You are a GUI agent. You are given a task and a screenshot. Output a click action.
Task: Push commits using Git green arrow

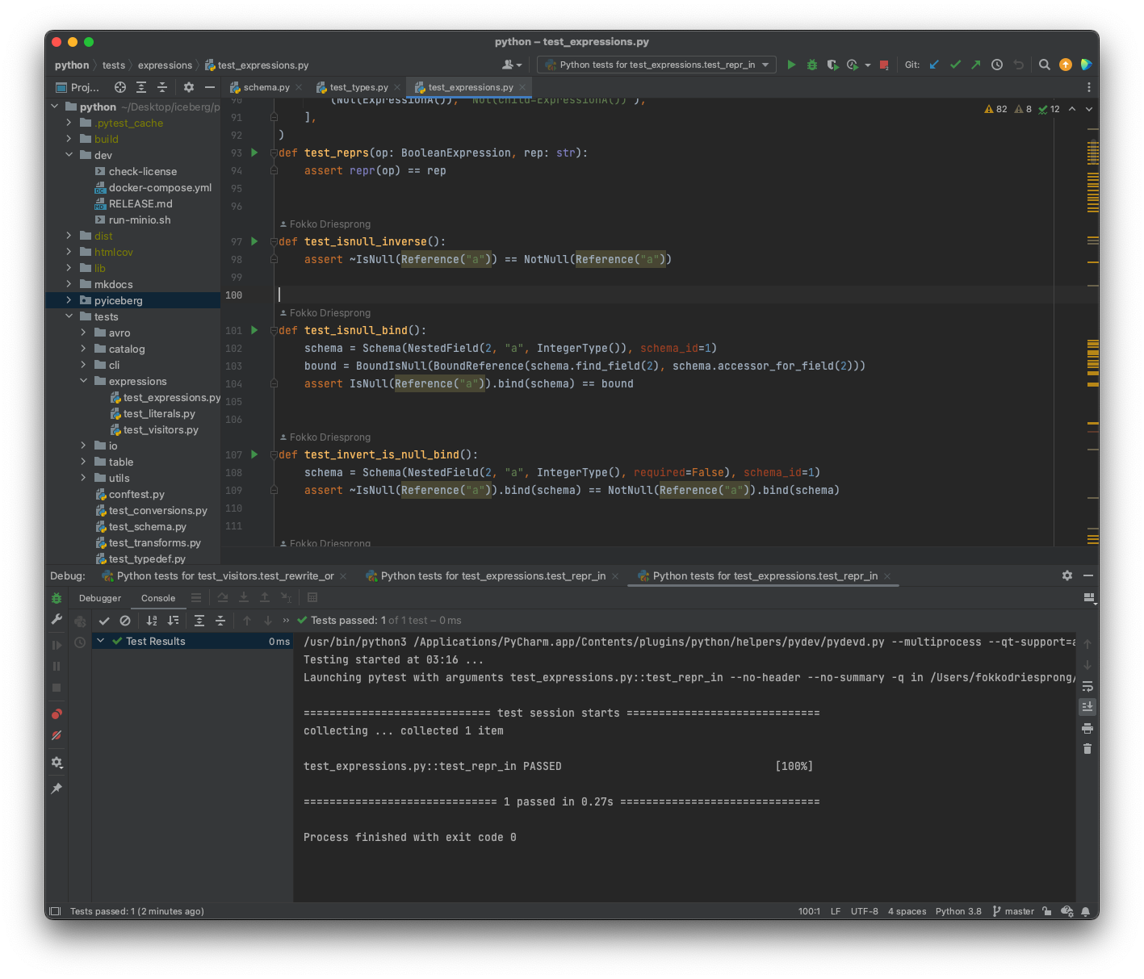click(976, 65)
